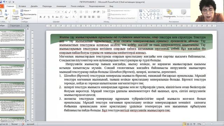Click the русский language indicator in status bar

point(30,124)
